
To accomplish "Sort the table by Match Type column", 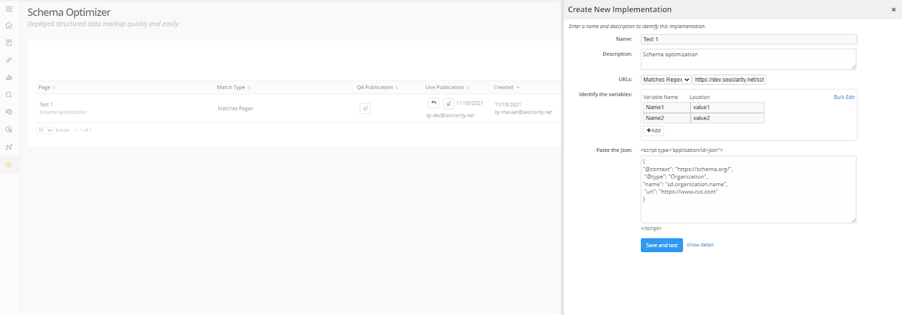I will pyautogui.click(x=233, y=87).
